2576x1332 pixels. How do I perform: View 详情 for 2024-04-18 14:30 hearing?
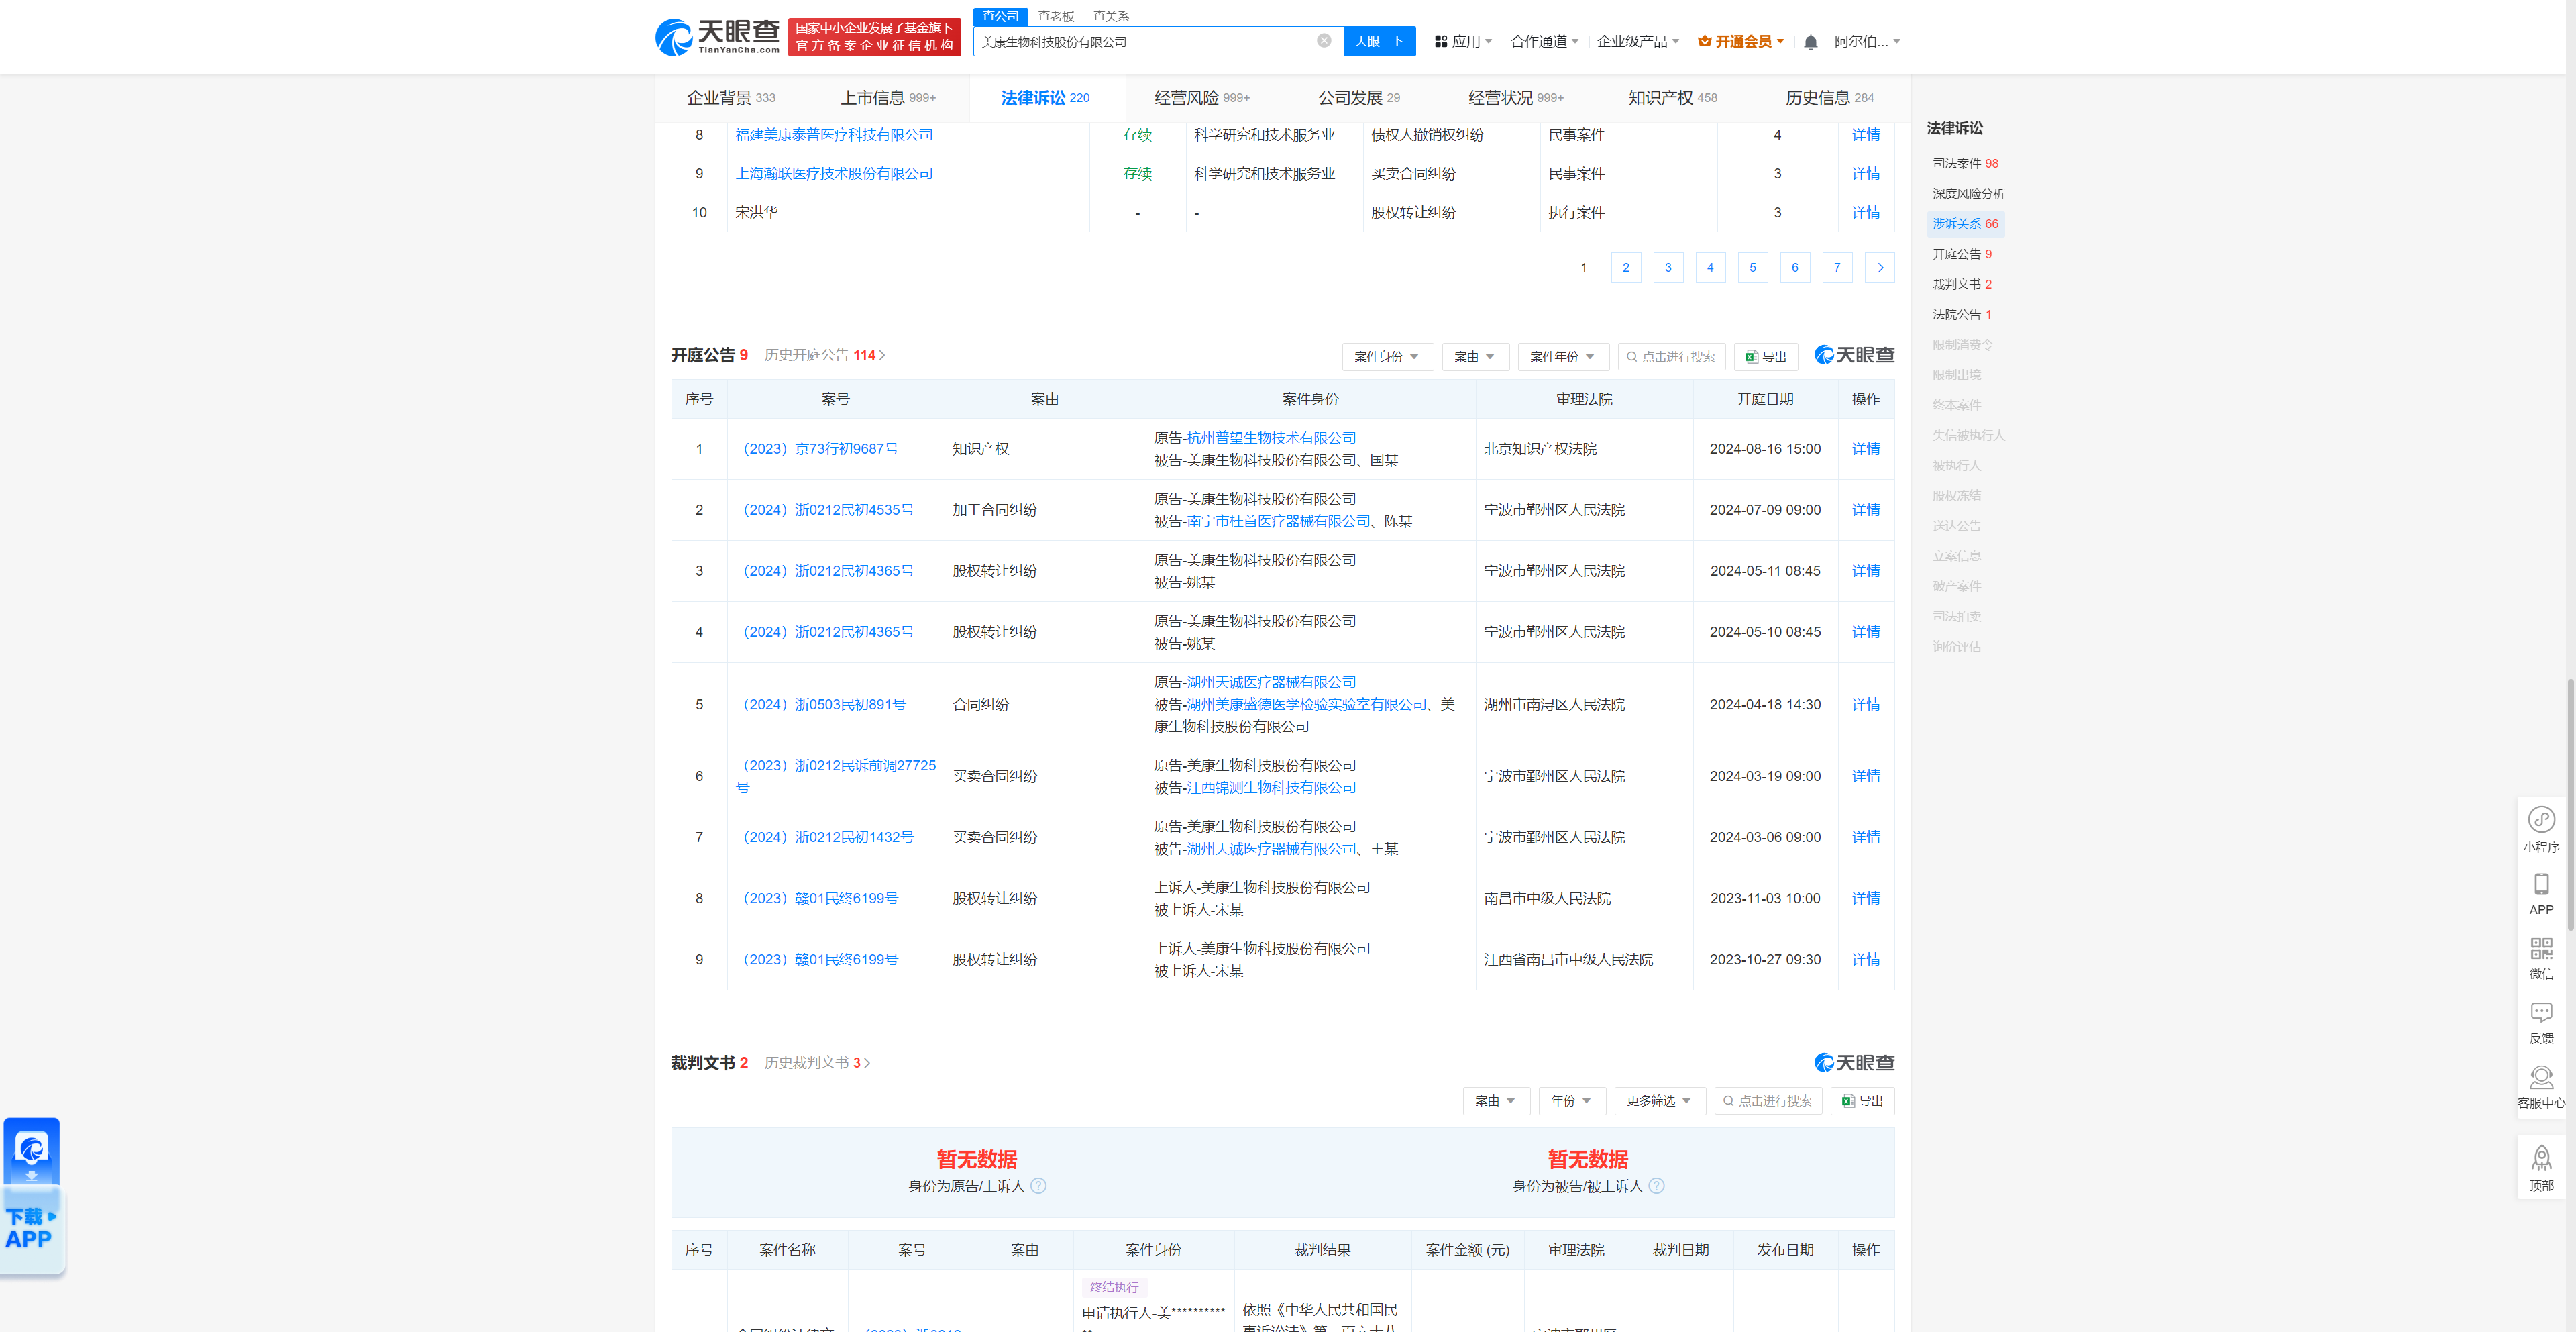point(1865,705)
